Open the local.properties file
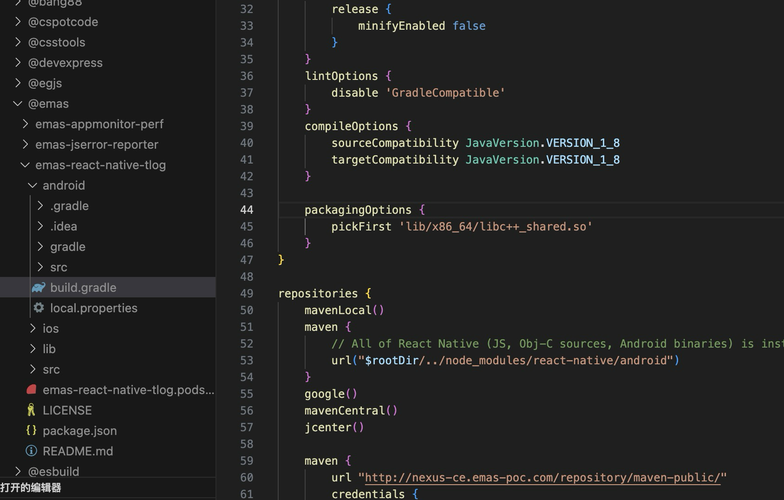 (x=94, y=308)
